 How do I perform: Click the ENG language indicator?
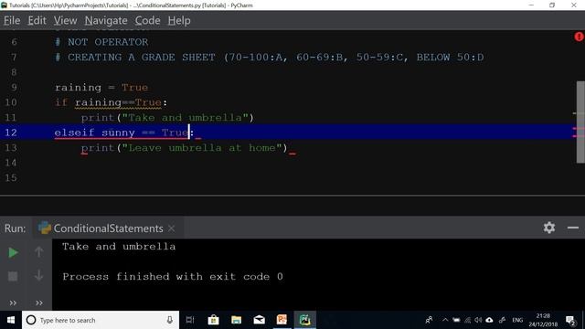click(x=517, y=320)
